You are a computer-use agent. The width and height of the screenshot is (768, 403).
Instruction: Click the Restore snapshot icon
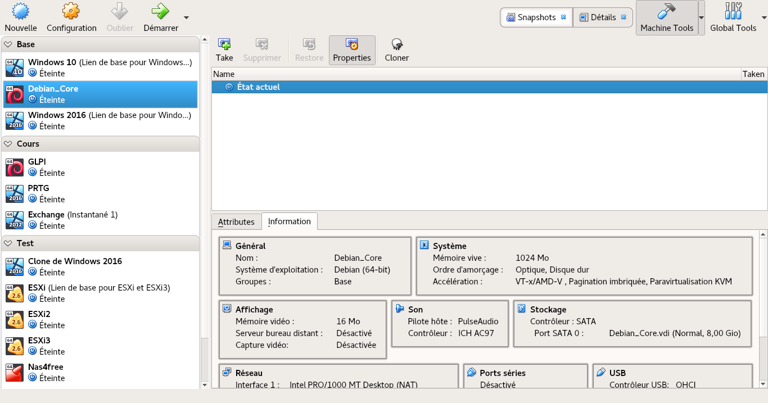(309, 44)
